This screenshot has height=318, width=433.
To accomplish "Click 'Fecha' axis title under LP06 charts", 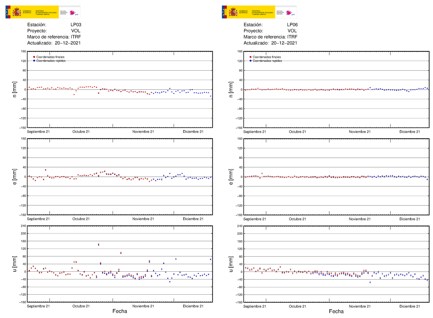I will pyautogui.click(x=336, y=311).
